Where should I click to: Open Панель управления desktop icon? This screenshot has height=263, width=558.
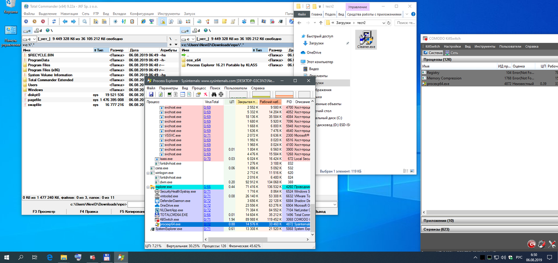pyautogui.click(x=10, y=36)
